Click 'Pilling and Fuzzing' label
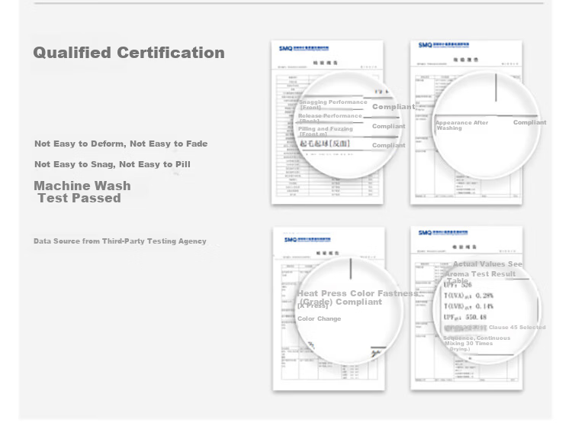The width and height of the screenshot is (572, 433). 326,129
